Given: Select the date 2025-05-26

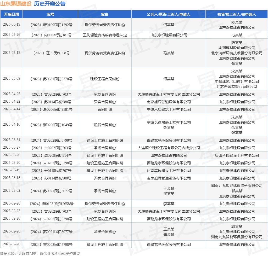Looking at the screenshot, I should pyautogui.click(x=12, y=35).
